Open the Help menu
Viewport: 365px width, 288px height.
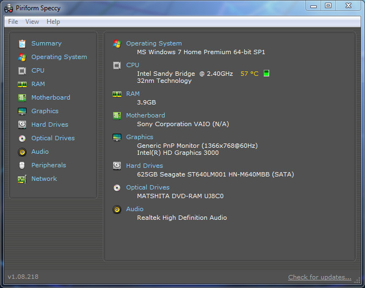pyautogui.click(x=53, y=22)
